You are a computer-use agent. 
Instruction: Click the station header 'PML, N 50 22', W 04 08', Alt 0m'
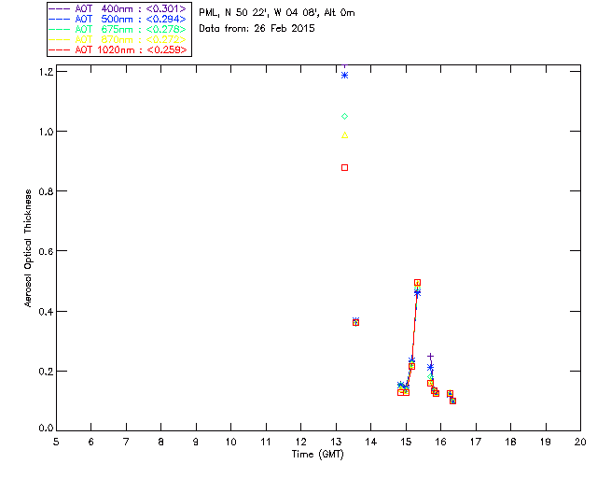click(x=277, y=13)
